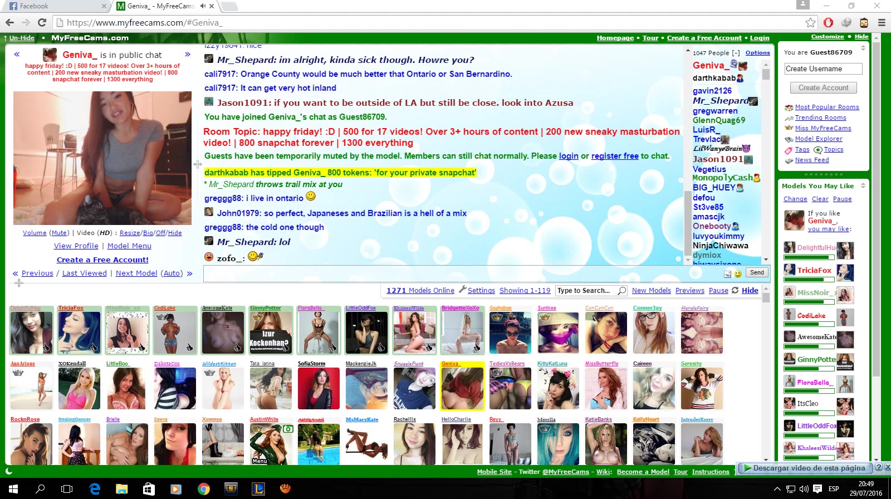Mute the Geniva_ tab via speaker icon

pos(203,6)
